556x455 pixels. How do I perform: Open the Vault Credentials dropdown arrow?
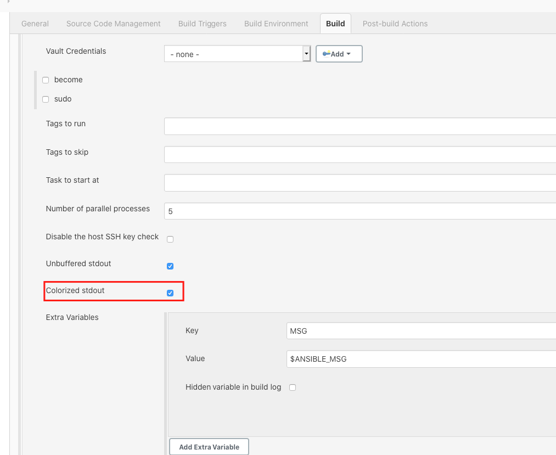[x=307, y=54]
